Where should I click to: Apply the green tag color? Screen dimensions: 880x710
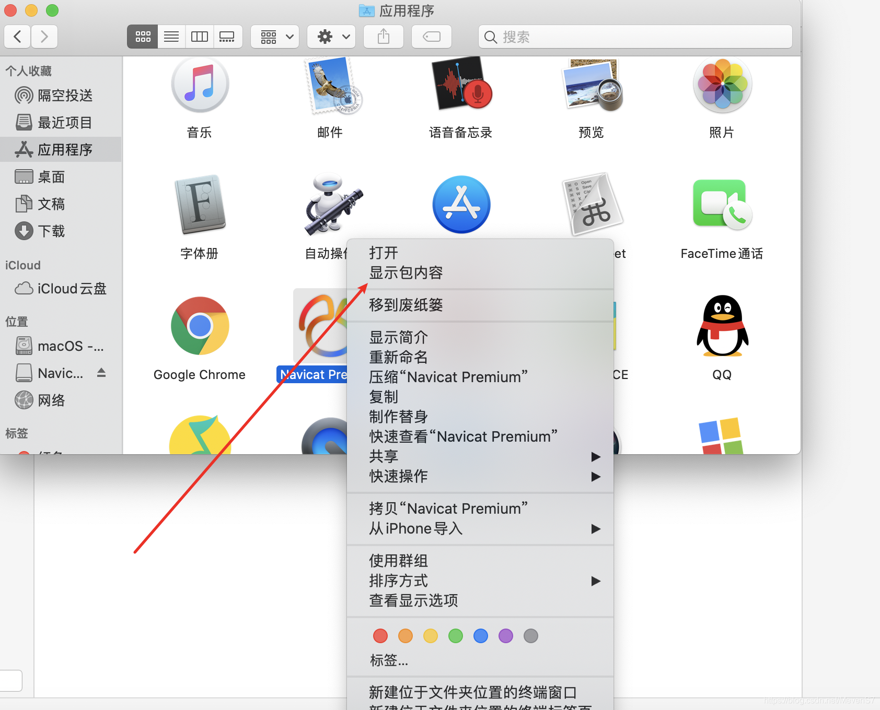tap(456, 636)
